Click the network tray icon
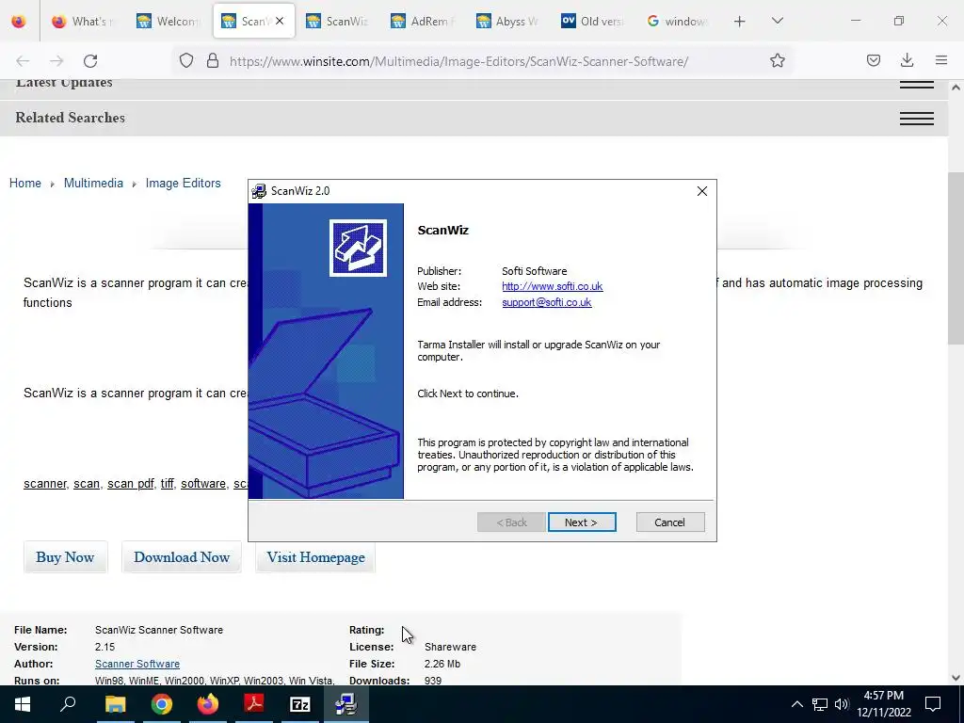The image size is (964, 723). pyautogui.click(x=820, y=704)
